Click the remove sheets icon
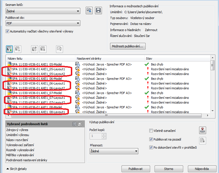The width and height of the screenshot is (219, 173). point(18,49)
